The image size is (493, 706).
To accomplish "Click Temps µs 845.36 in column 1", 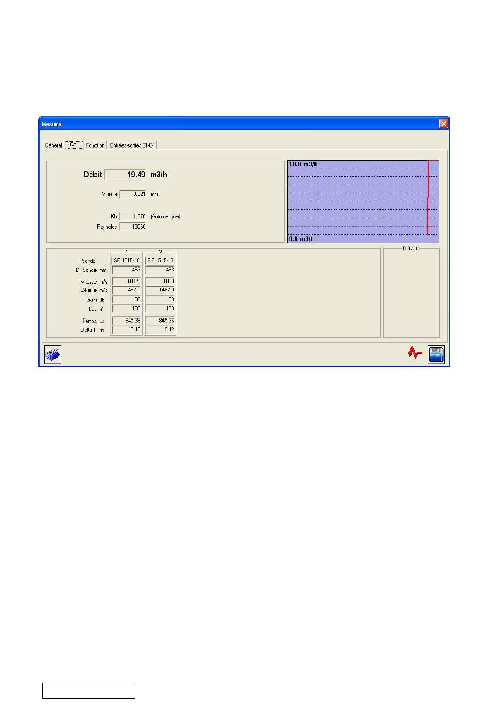I will click(x=127, y=321).
